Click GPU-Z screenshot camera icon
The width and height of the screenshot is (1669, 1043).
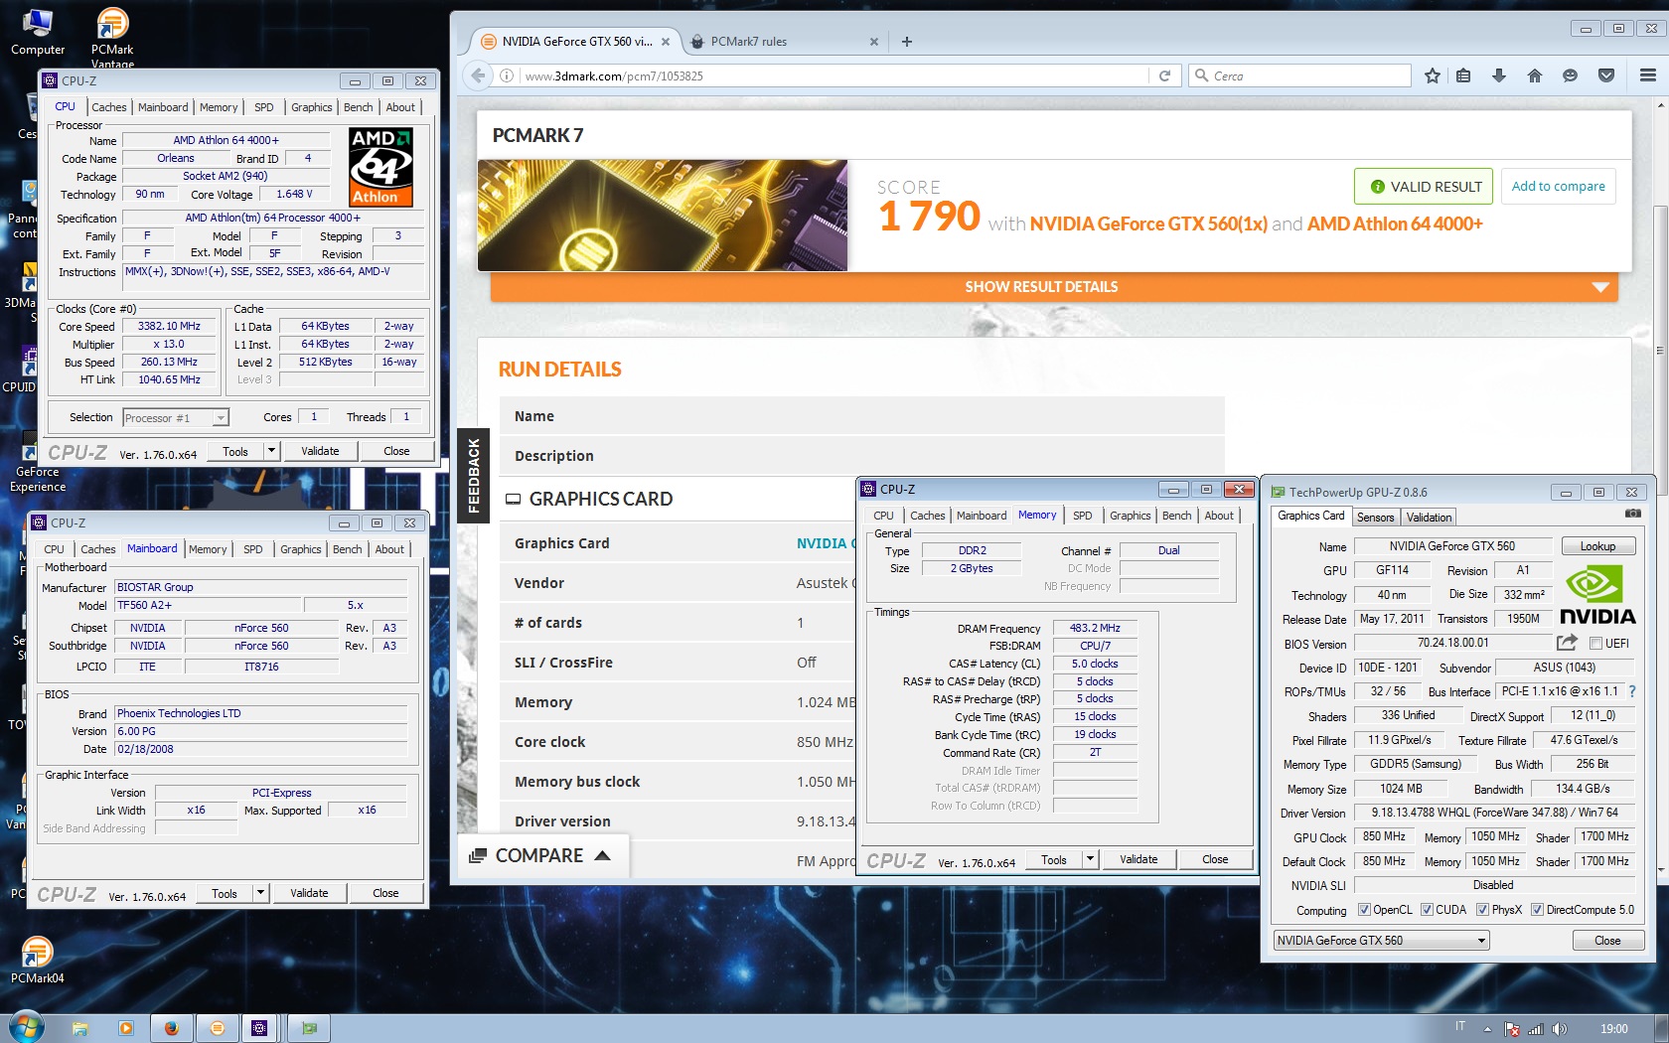click(x=1632, y=514)
